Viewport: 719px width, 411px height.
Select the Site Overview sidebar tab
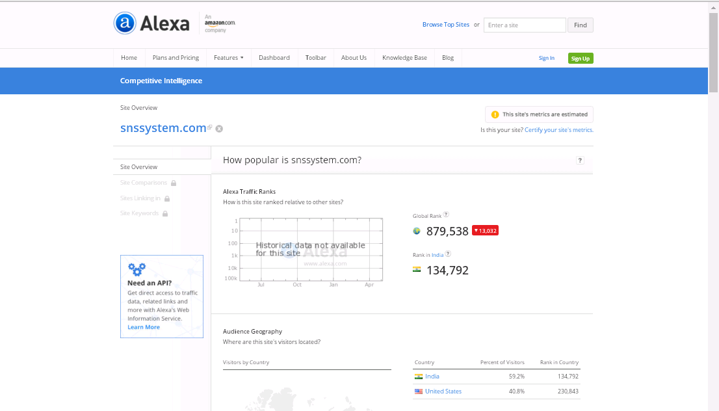point(139,167)
